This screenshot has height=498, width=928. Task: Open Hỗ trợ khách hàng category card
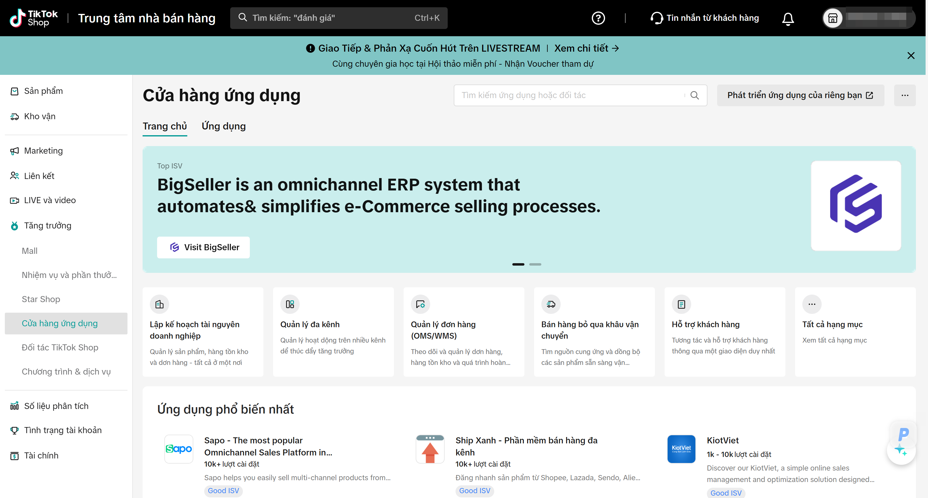[x=724, y=332]
